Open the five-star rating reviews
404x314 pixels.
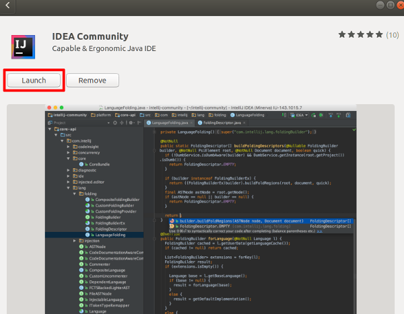[360, 34]
